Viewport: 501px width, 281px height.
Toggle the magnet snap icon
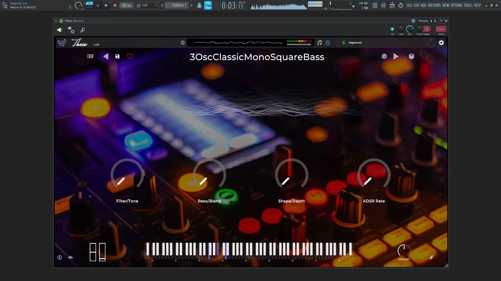[x=138, y=5]
